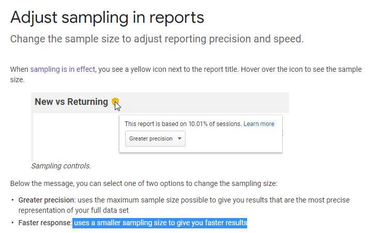Image resolution: width=381 pixels, height=233 pixels.
Task: Click the 'representation of your full data set' line
Action: coord(73,210)
